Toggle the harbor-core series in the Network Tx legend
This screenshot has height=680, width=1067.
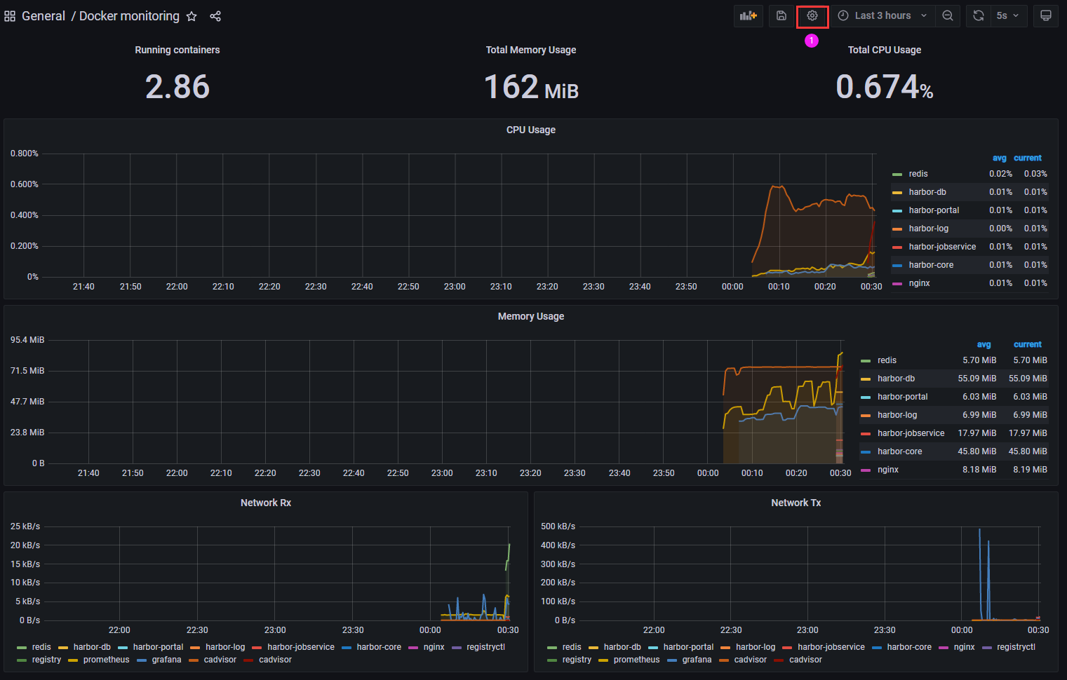click(909, 647)
